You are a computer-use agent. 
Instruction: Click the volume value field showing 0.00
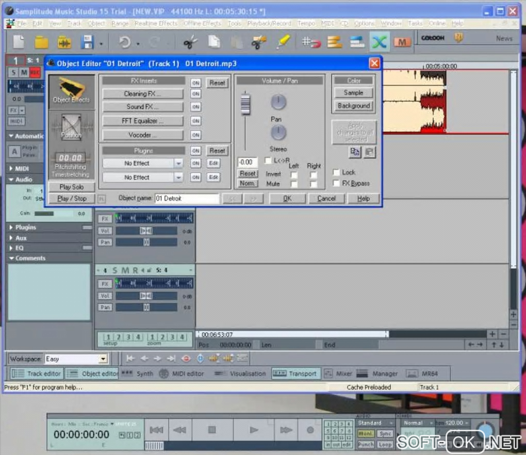point(247,162)
